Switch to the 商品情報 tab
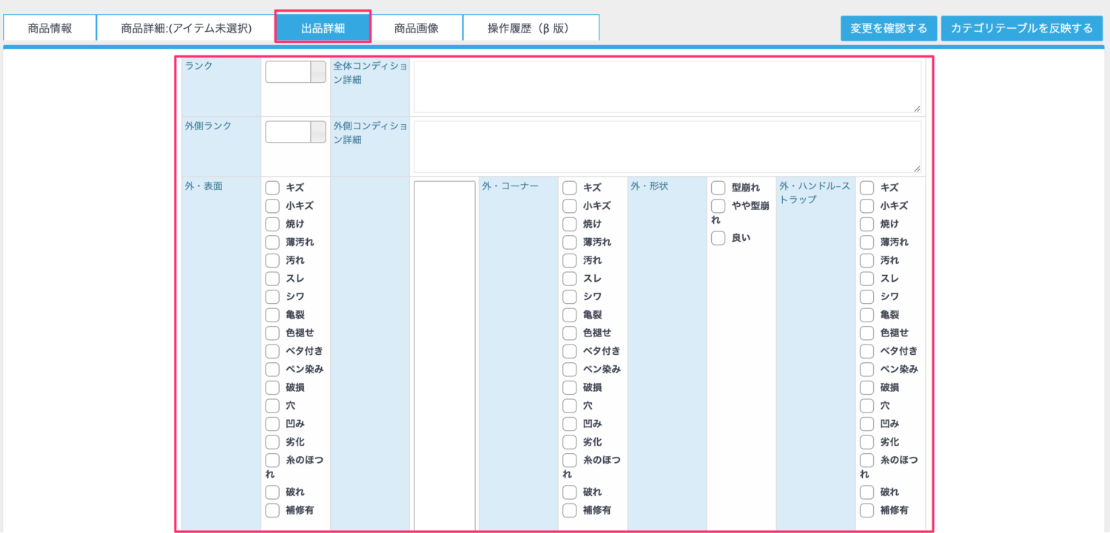Screen dimensions: 1110x533 point(50,28)
